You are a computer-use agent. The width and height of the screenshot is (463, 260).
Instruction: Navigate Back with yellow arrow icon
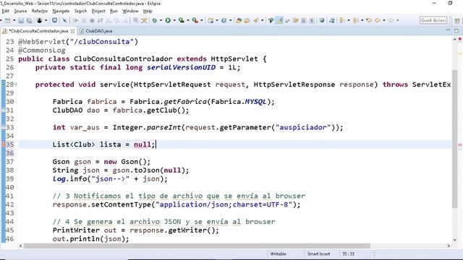378,20
